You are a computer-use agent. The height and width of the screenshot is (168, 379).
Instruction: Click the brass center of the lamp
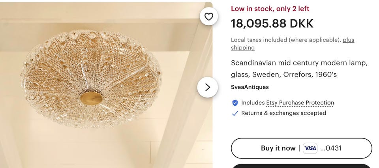pos(91,98)
